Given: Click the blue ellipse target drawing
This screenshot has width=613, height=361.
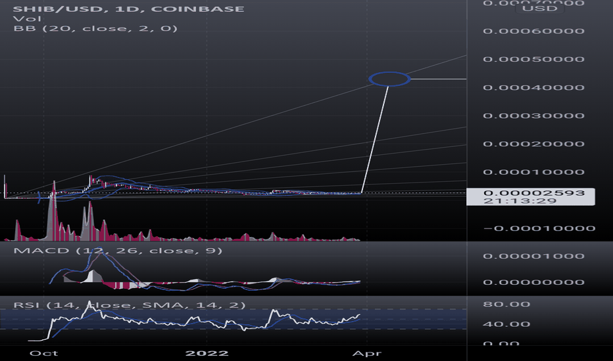Looking at the screenshot, I should click(389, 79).
